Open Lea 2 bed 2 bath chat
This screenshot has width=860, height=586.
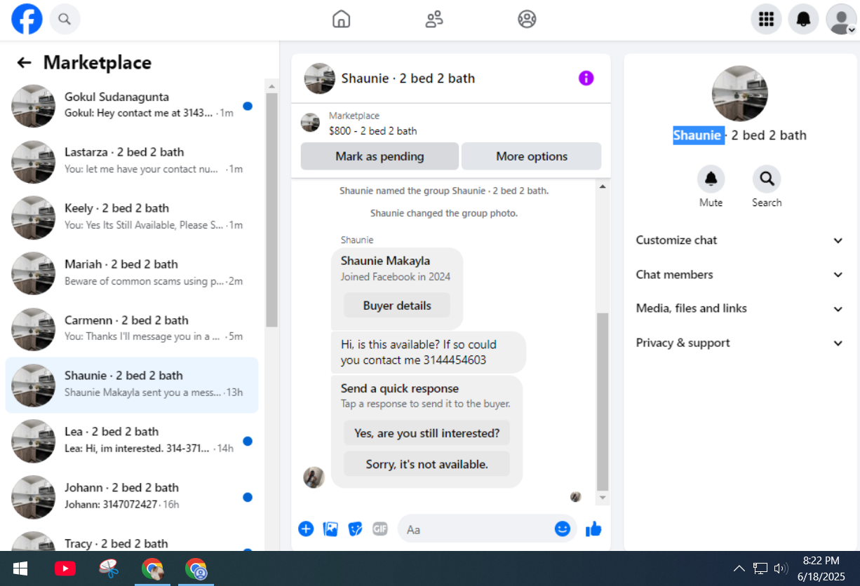coord(132,440)
